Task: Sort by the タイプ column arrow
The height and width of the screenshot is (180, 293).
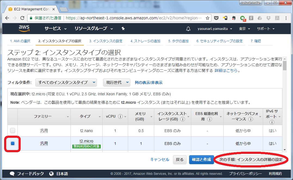Action: 100,117
